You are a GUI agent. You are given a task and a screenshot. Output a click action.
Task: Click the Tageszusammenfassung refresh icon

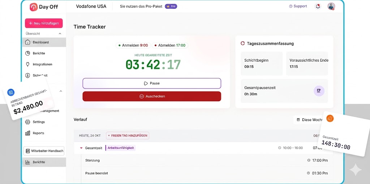(242, 44)
